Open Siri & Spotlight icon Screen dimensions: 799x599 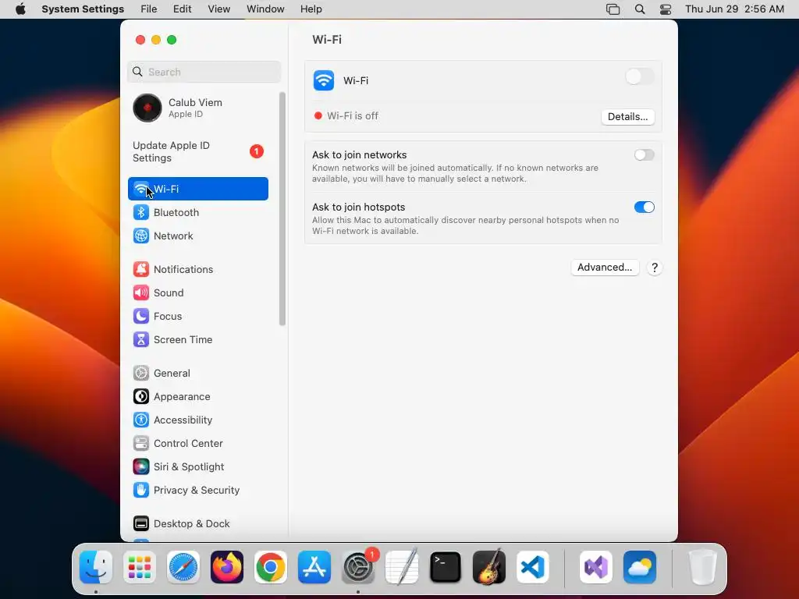[x=141, y=467]
